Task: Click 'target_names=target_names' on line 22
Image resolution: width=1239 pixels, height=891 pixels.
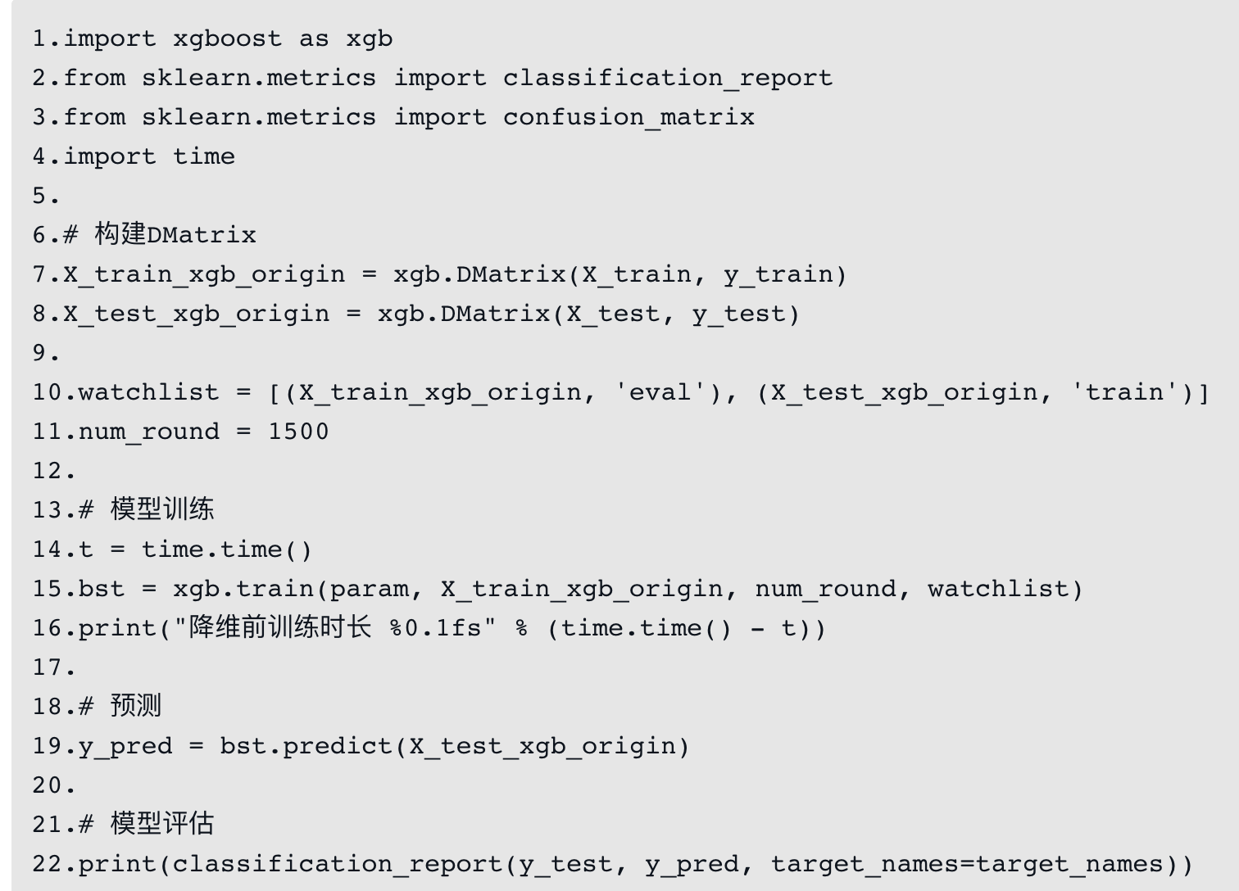Action: pyautogui.click(x=966, y=864)
